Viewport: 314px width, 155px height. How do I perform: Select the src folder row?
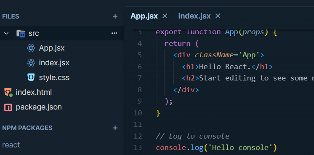62,33
